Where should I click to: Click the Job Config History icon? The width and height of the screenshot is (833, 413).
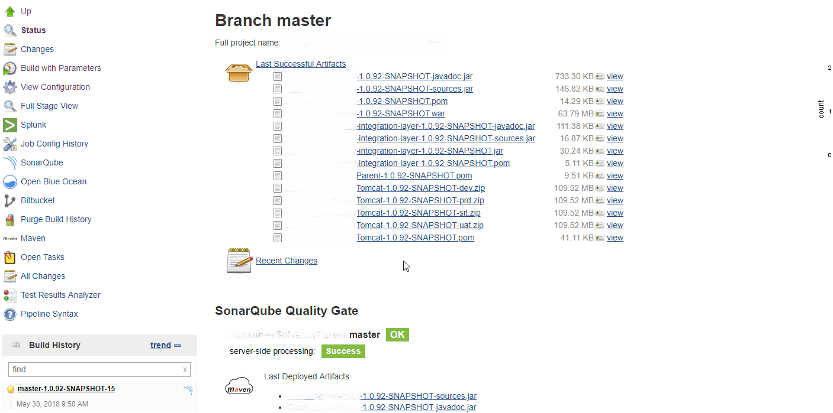10,144
